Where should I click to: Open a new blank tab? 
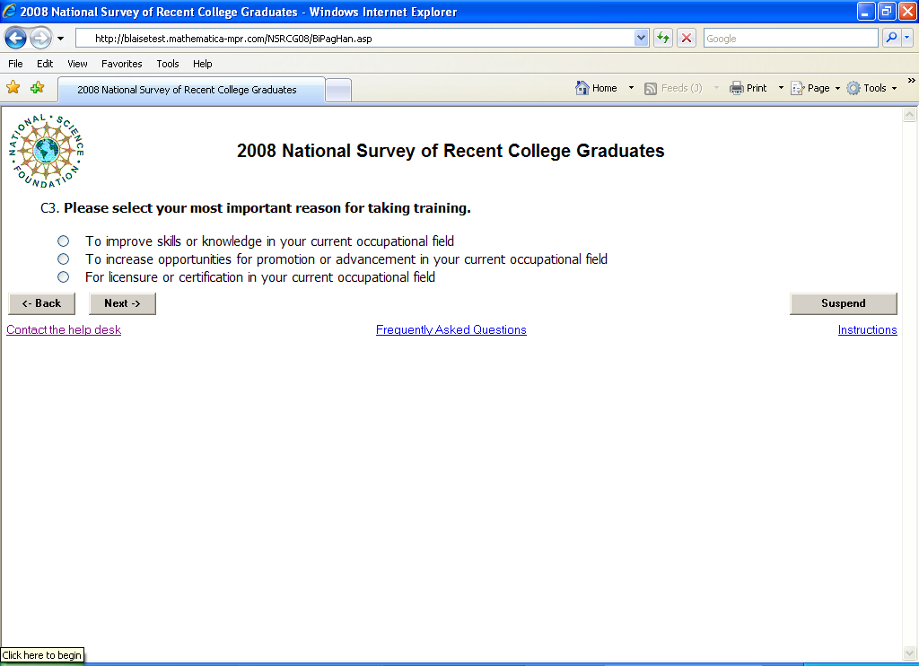pyautogui.click(x=338, y=91)
